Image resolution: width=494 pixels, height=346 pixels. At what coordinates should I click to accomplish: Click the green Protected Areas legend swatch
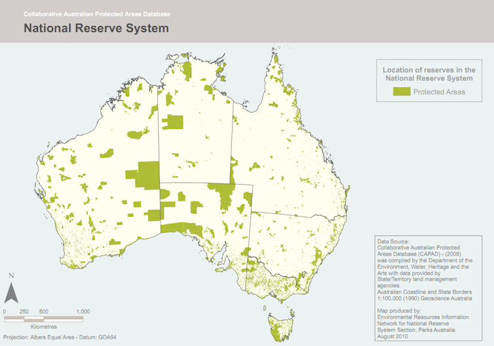[402, 92]
